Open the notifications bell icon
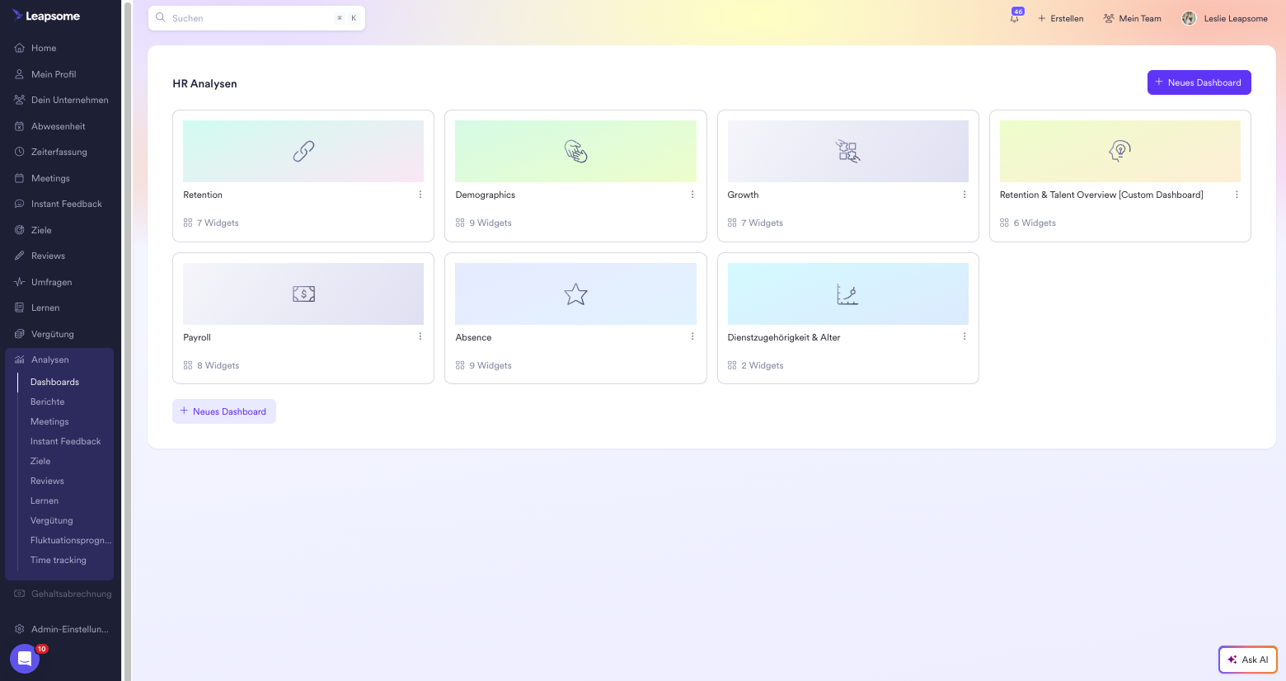This screenshot has height=681, width=1286. (1015, 18)
